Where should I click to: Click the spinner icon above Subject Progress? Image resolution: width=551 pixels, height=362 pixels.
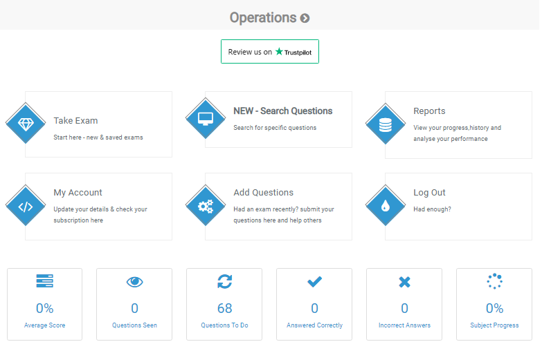[494, 281]
